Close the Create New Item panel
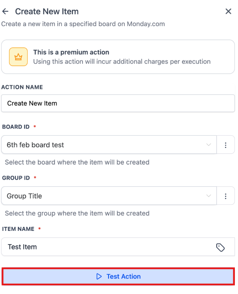Viewport: 238px width, 294px height. 228,11
